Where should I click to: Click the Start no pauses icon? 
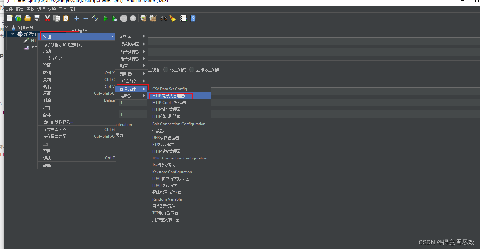coord(115,18)
